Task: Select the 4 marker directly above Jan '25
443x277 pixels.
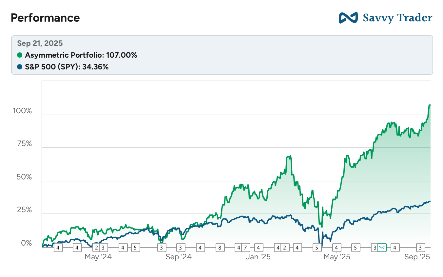Action: pyautogui.click(x=259, y=248)
